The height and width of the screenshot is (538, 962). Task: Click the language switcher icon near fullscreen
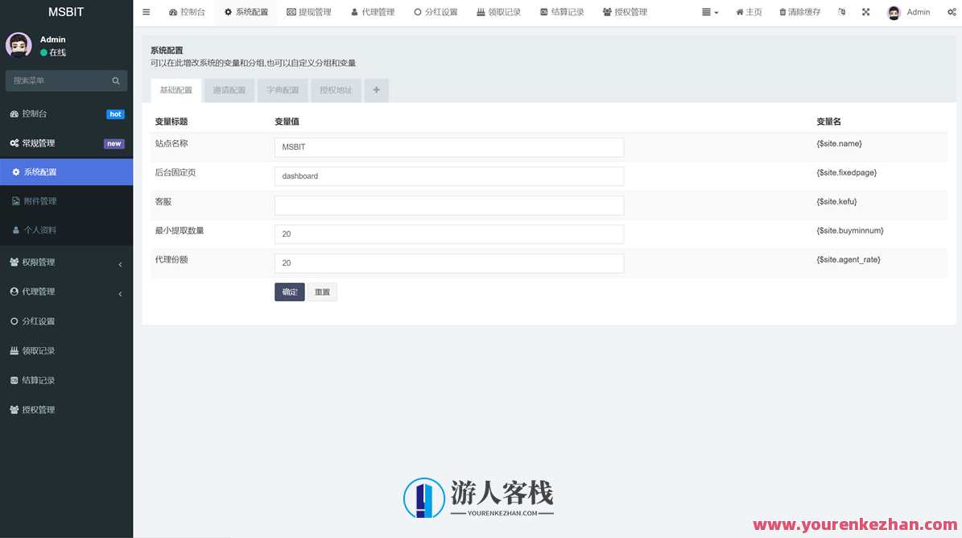tap(841, 11)
